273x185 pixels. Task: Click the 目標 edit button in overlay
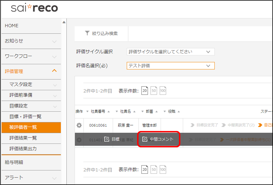tap(112, 139)
